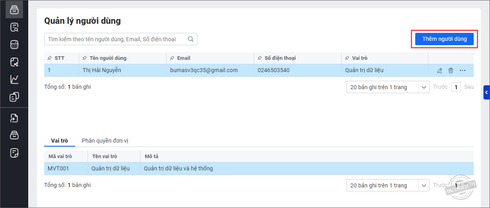Toggle the pin icon on Vai trò column
The width and height of the screenshot is (490, 208).
(347, 58)
